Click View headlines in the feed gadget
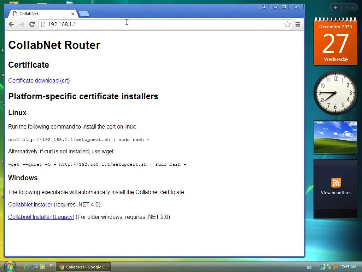Viewport: 362px width, 272px height. pos(336,193)
